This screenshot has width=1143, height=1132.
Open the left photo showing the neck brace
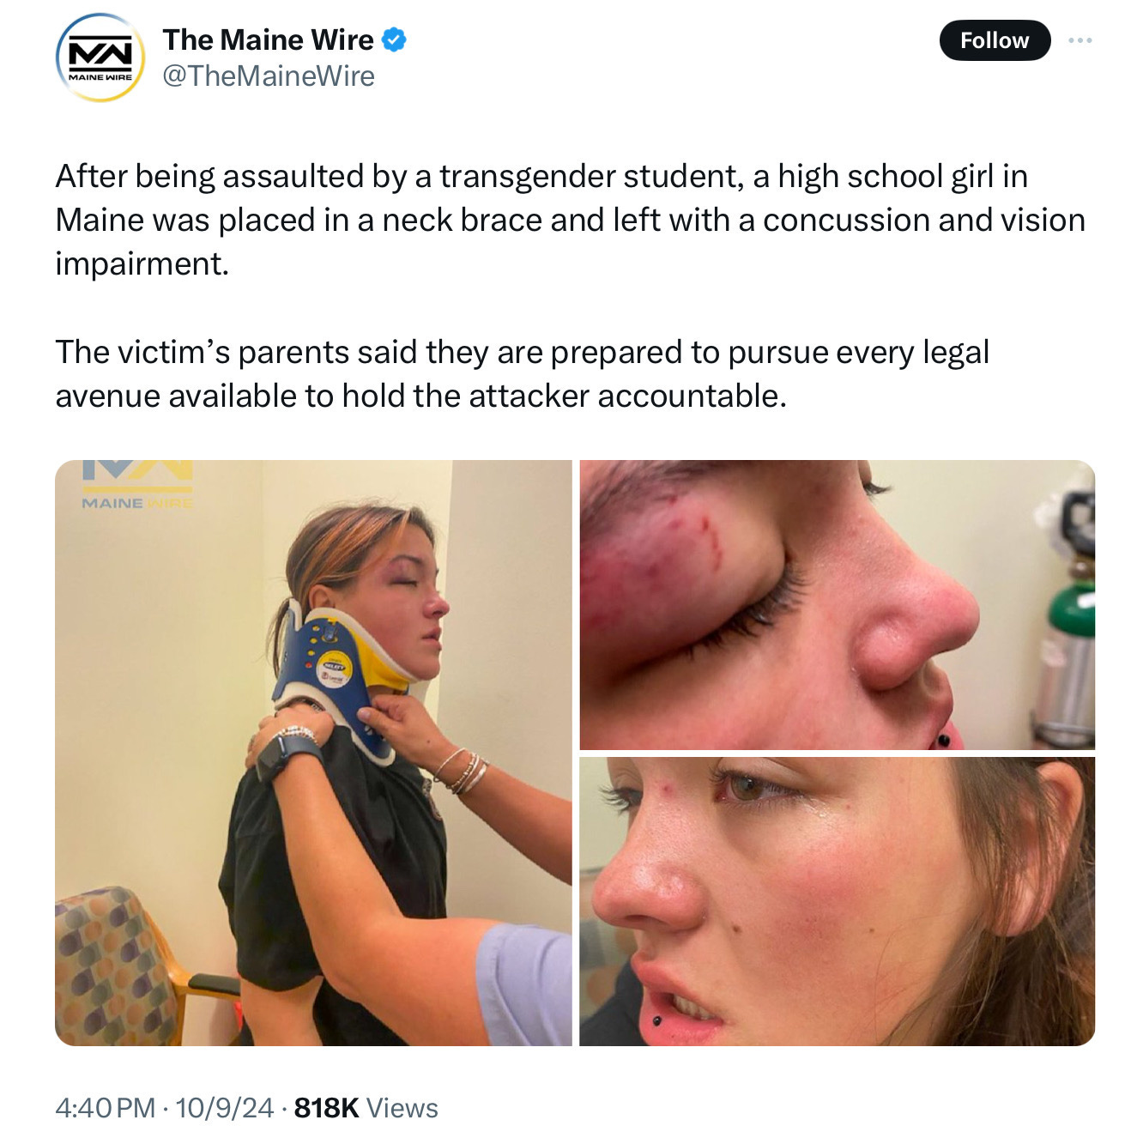pyautogui.click(x=313, y=753)
